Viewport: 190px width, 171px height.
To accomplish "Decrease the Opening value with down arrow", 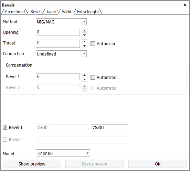I will pos(84,35).
